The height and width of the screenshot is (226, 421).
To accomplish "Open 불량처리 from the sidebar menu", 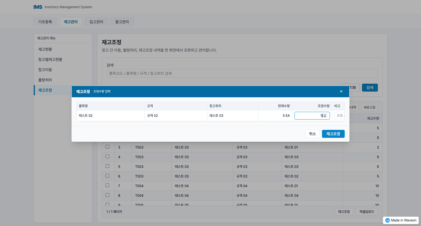I will point(45,80).
